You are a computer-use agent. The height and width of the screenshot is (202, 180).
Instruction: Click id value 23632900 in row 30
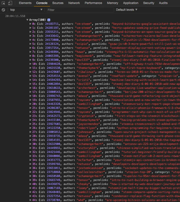[53, 144]
